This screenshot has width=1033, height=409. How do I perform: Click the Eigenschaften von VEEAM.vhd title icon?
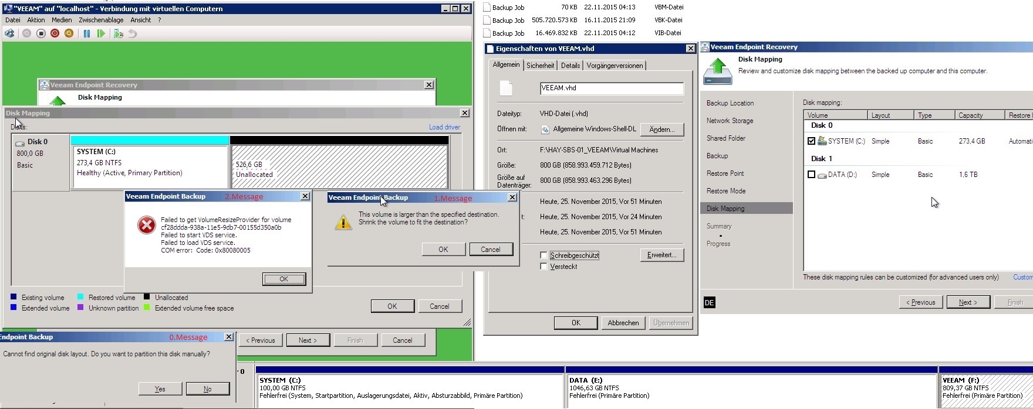(490, 49)
